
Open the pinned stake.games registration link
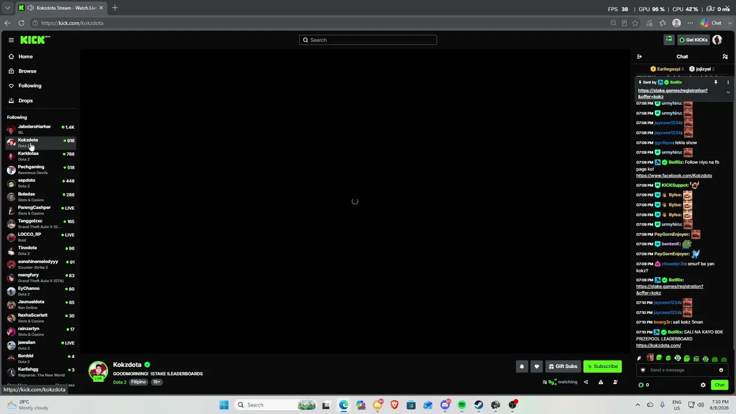(x=673, y=93)
